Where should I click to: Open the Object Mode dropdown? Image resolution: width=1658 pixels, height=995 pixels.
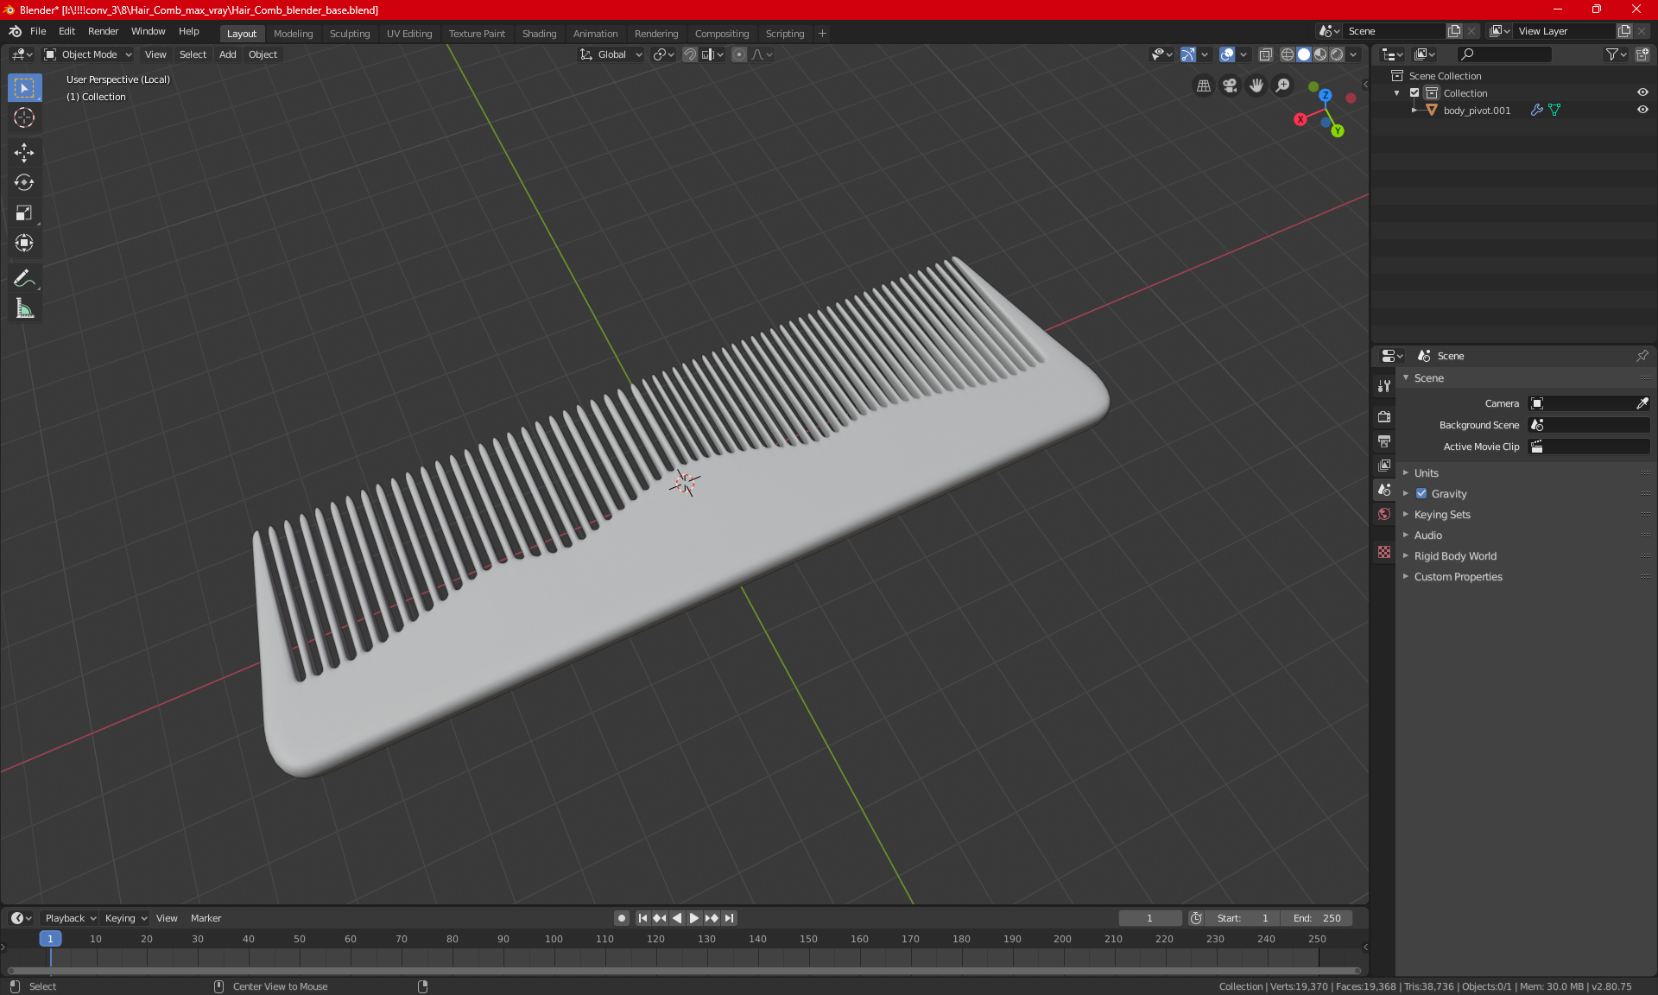[x=88, y=54]
